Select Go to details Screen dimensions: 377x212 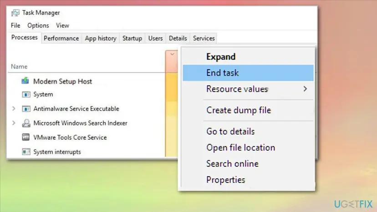[x=248, y=131]
